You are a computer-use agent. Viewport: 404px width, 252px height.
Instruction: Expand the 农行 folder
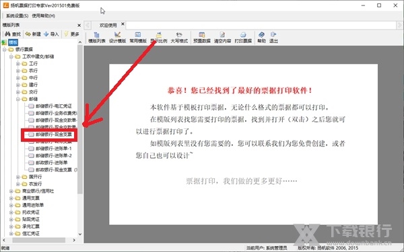click(x=18, y=71)
